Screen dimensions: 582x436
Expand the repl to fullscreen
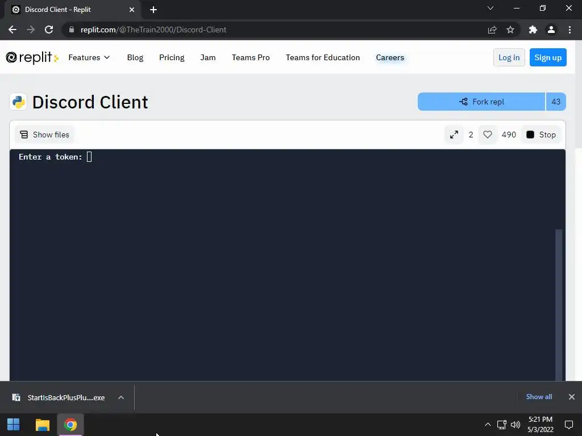coord(454,135)
